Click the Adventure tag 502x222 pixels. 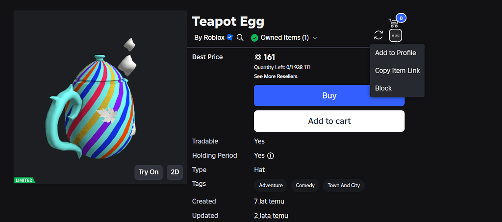271,186
